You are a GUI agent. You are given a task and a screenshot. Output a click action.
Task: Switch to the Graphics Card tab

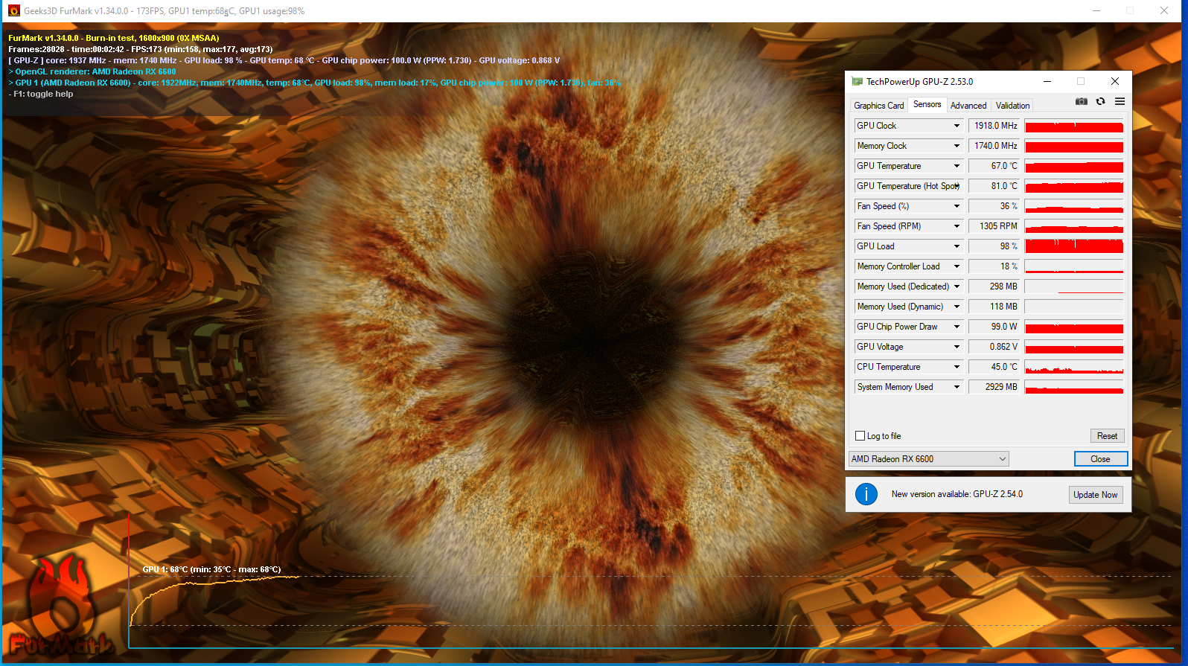pos(878,106)
